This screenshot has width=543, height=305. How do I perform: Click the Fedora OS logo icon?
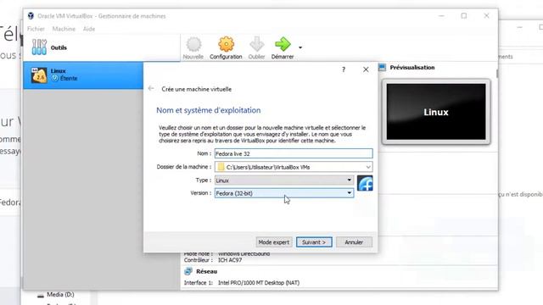(x=365, y=183)
